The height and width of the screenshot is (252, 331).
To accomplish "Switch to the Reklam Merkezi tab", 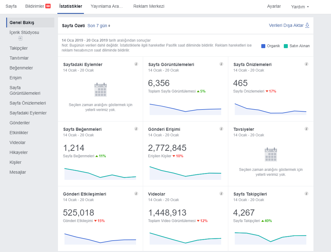I will click(x=149, y=6).
